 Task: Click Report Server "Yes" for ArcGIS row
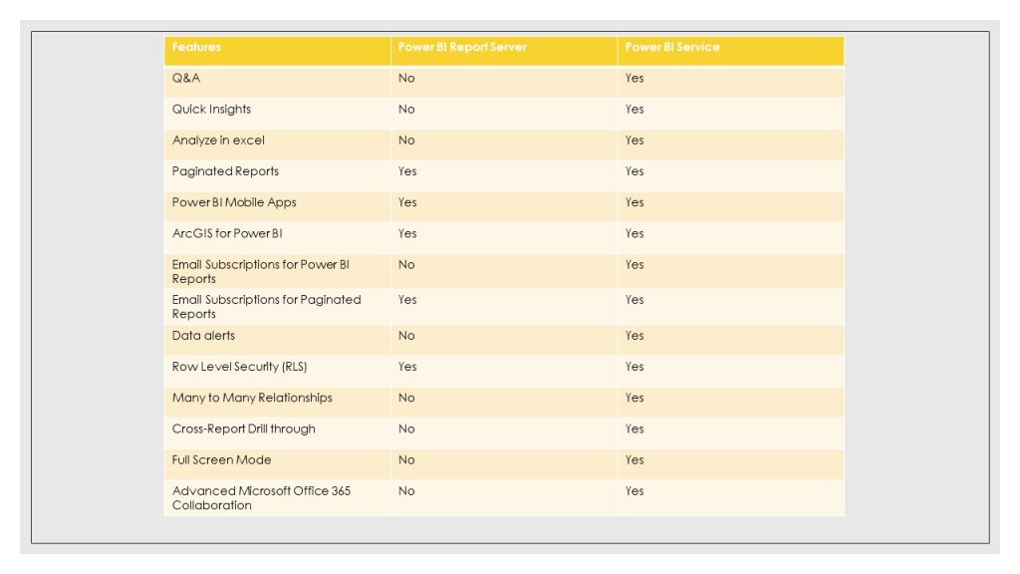tap(407, 233)
